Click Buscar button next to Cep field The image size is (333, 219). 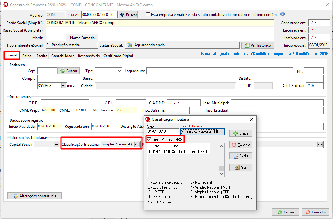point(69,71)
